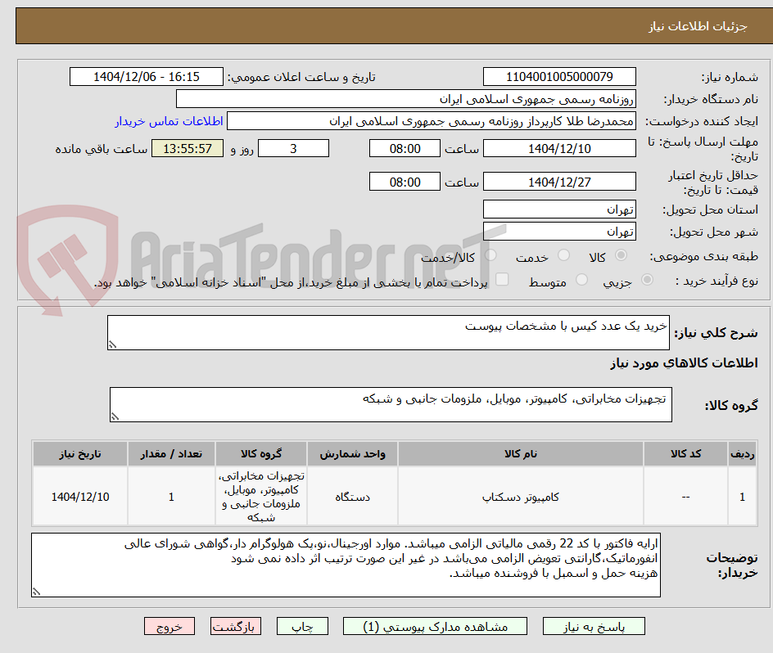Image resolution: width=773 pixels, height=653 pixels.
Task: Click the request creator name field
Action: pos(432,121)
